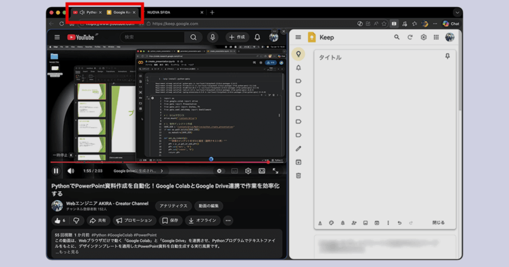Screen dimensions: 509x267
Task: Open the video player settings gear
Action: click(248, 171)
